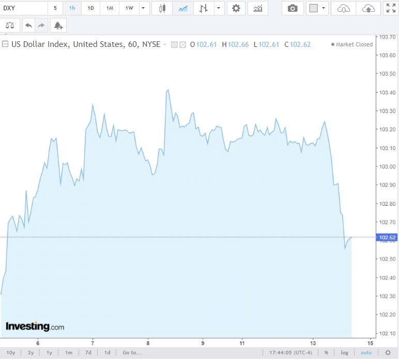Select the 1W interval tab

click(129, 8)
